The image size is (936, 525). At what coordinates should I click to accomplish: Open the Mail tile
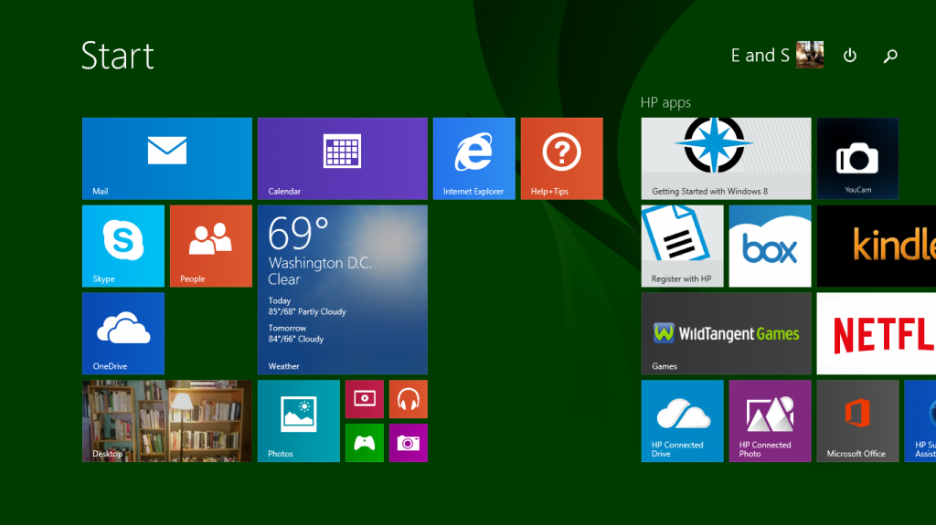(166, 158)
